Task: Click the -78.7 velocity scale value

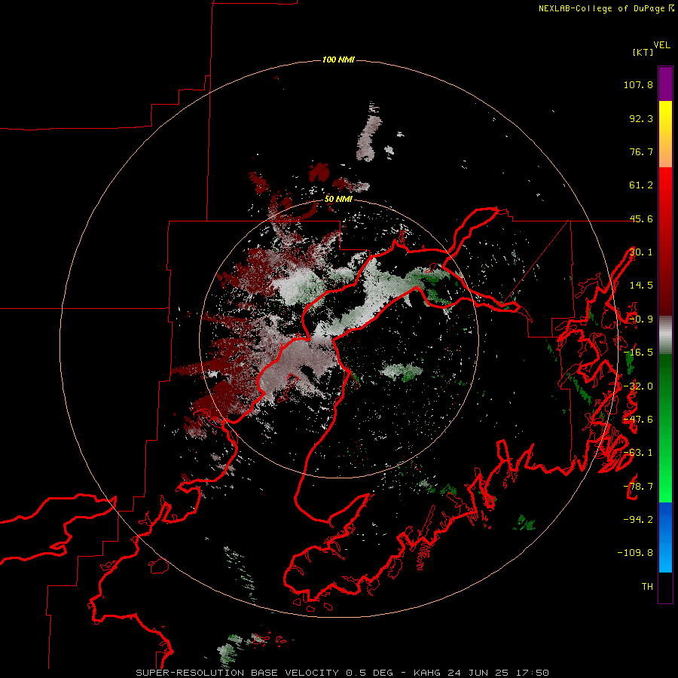Action: 638,487
